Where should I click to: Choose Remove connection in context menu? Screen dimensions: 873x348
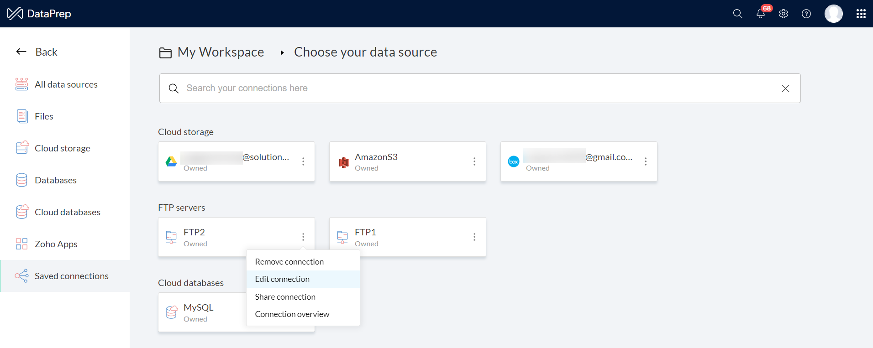click(289, 262)
